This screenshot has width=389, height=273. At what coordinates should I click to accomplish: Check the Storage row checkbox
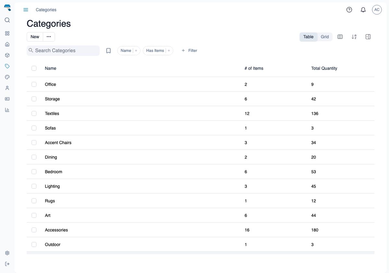[34, 99]
